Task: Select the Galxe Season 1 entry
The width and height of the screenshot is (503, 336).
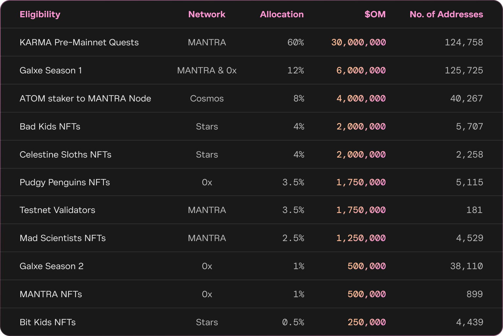Action: tap(51, 70)
